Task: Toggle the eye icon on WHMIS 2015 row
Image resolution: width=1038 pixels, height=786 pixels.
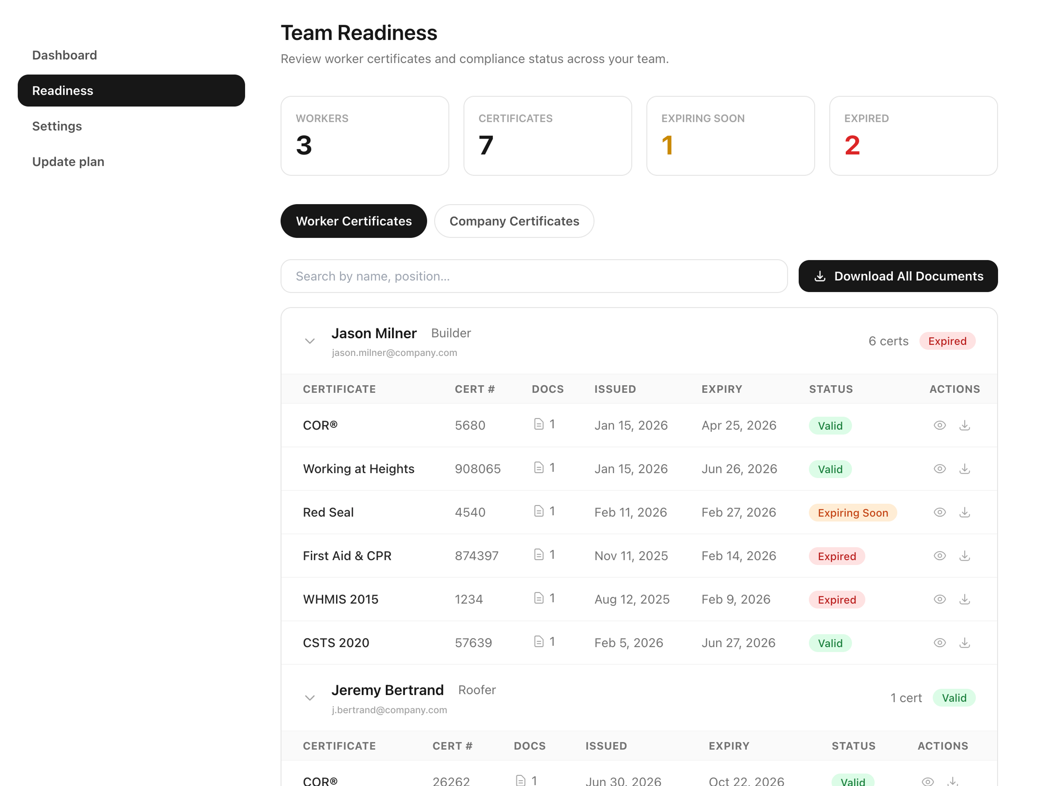Action: [940, 599]
